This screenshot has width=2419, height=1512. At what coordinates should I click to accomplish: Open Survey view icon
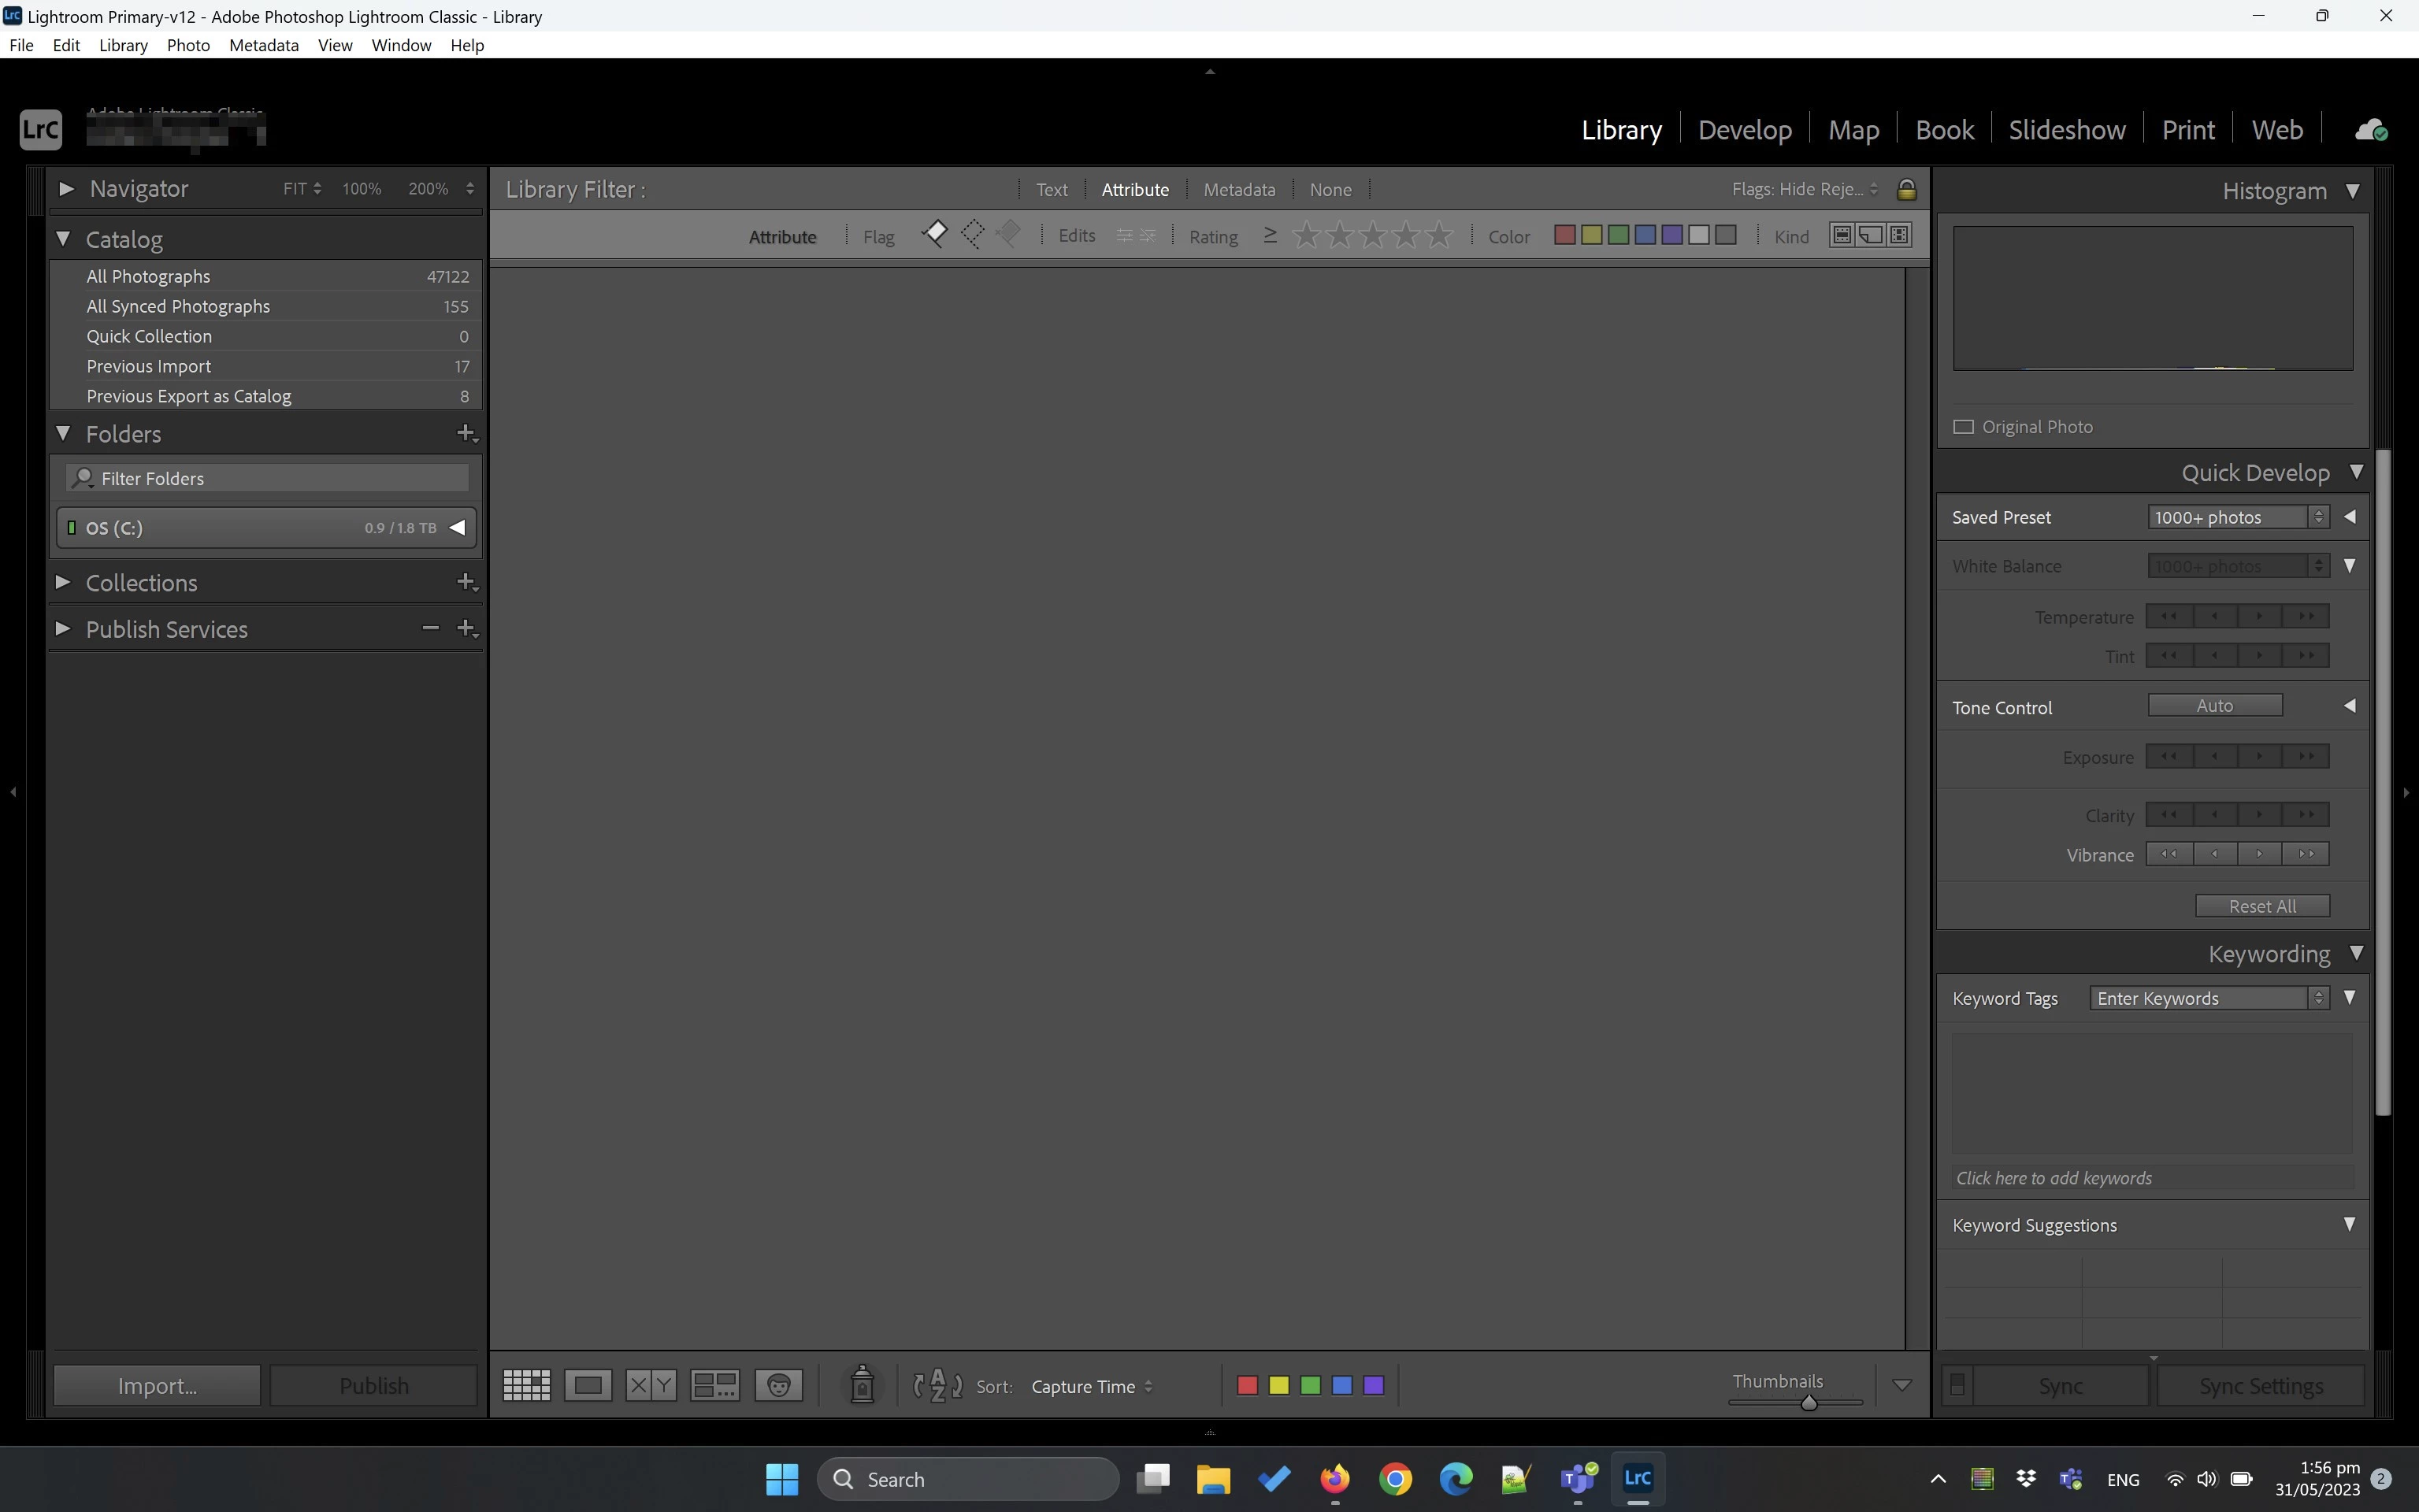715,1385
